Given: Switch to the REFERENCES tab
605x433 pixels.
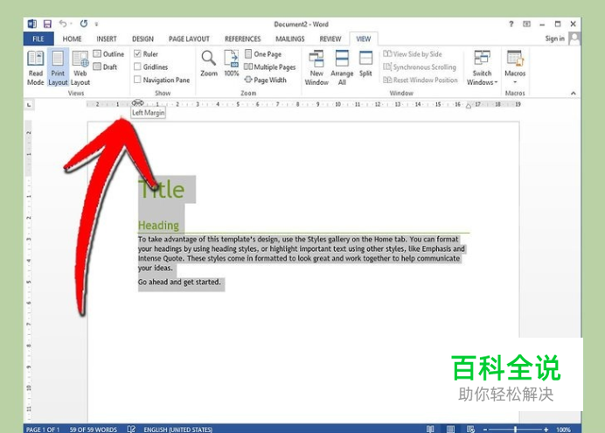Looking at the screenshot, I should coord(243,39).
